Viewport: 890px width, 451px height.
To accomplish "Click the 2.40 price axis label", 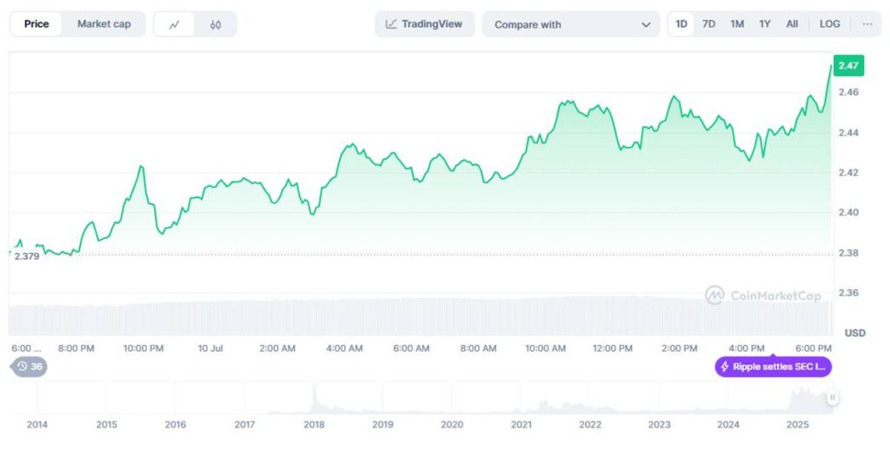I will [848, 212].
